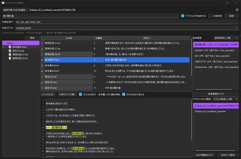Click the green highlight on preview line 12
The width and height of the screenshot is (241, 159).
[77, 133]
